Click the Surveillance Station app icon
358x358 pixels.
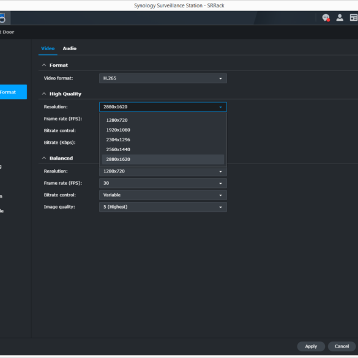2,18
